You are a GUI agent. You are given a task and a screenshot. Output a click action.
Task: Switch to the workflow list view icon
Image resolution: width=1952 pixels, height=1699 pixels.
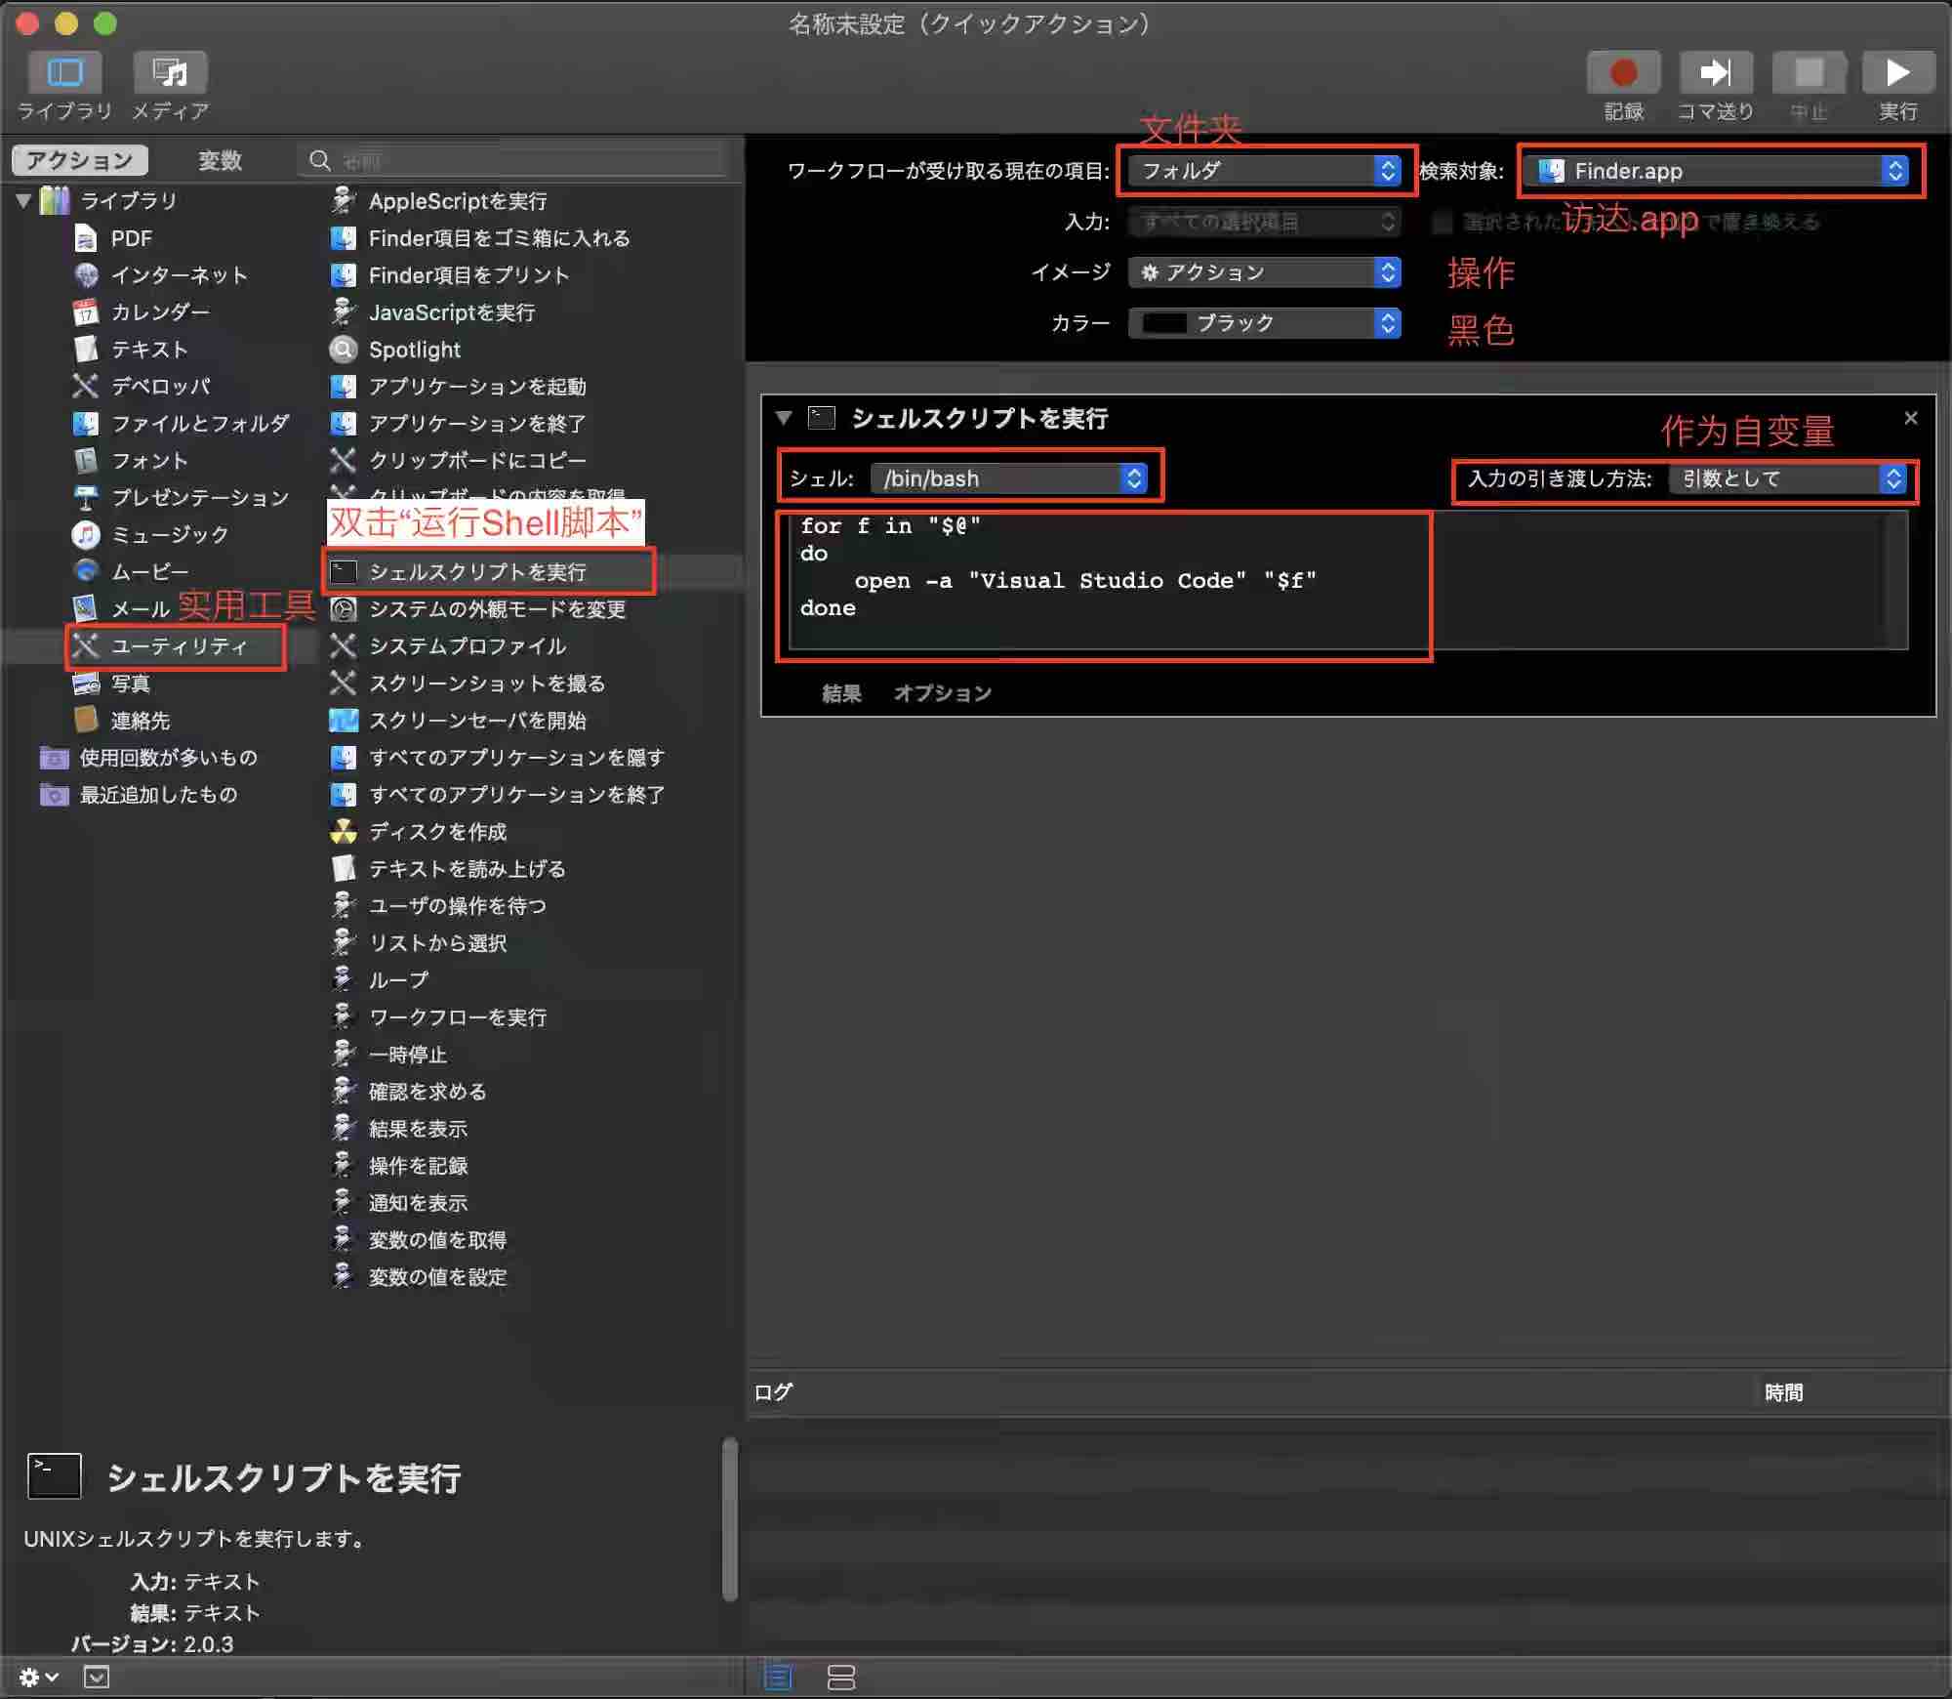point(778,1678)
